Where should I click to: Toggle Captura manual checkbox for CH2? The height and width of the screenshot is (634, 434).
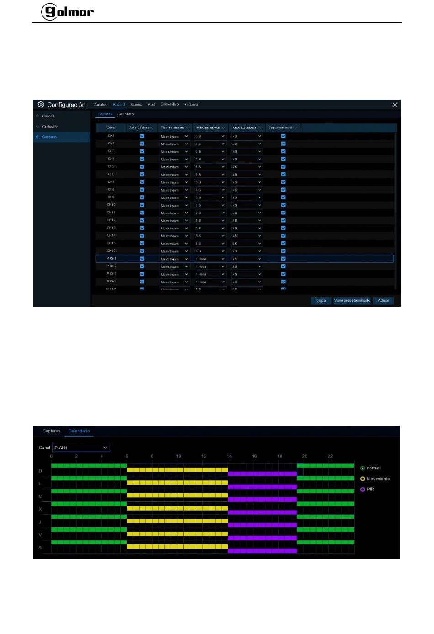[x=283, y=144]
